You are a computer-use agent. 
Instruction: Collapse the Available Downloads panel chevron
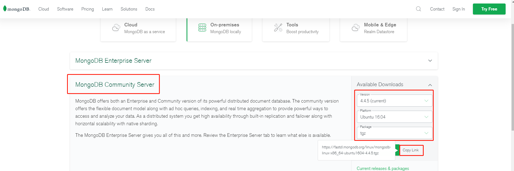[x=430, y=85]
